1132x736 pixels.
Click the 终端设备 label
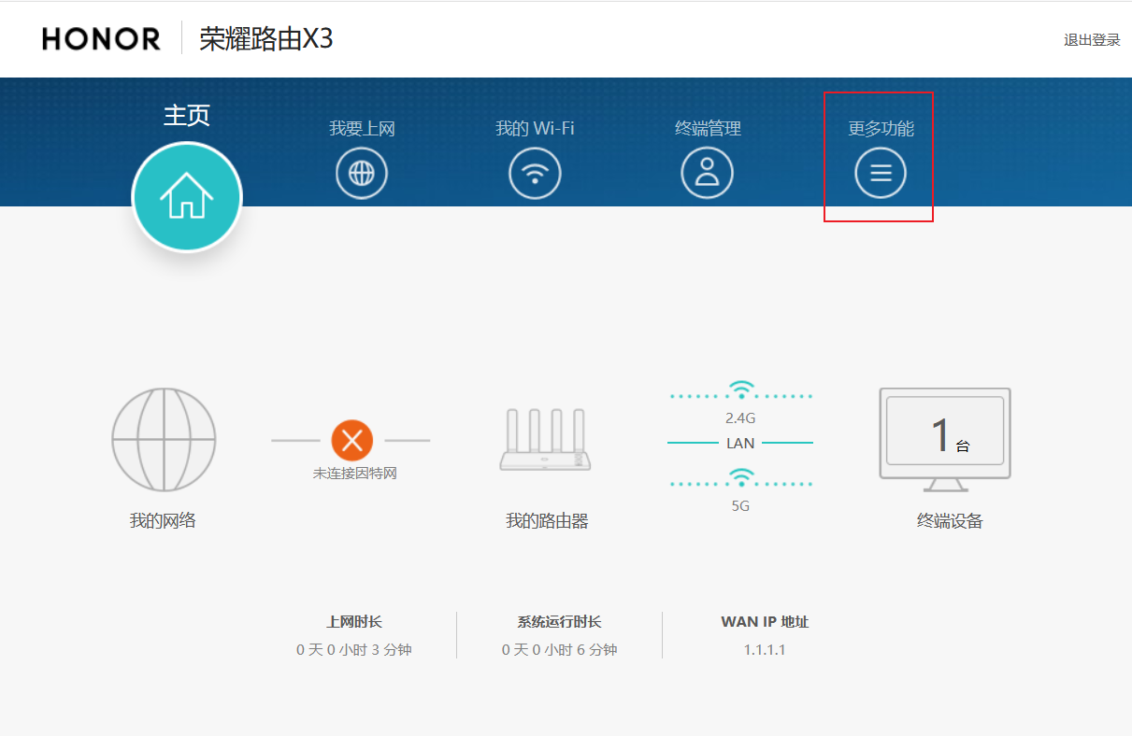[950, 521]
